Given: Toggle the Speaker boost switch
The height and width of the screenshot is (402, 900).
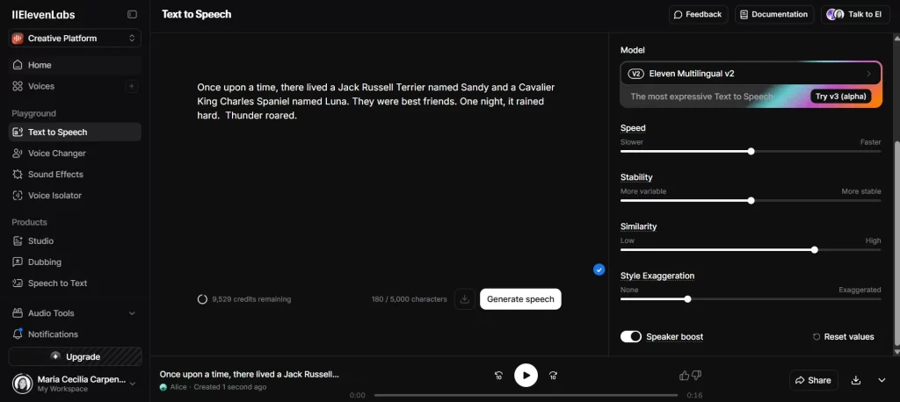Looking at the screenshot, I should 630,337.
